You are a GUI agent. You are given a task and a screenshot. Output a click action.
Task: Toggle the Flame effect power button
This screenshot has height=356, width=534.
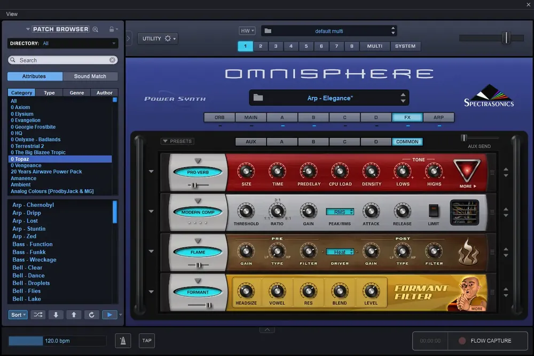198,252
